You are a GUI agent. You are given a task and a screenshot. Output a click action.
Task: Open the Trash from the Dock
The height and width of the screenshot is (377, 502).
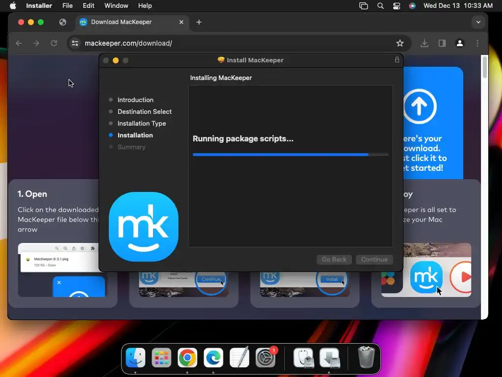[x=366, y=357]
